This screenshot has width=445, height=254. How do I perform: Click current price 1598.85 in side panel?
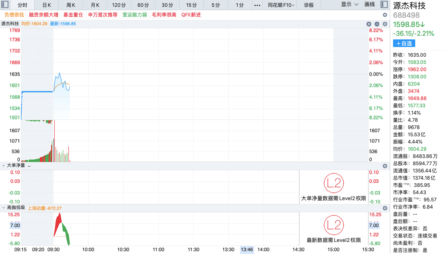(x=409, y=25)
